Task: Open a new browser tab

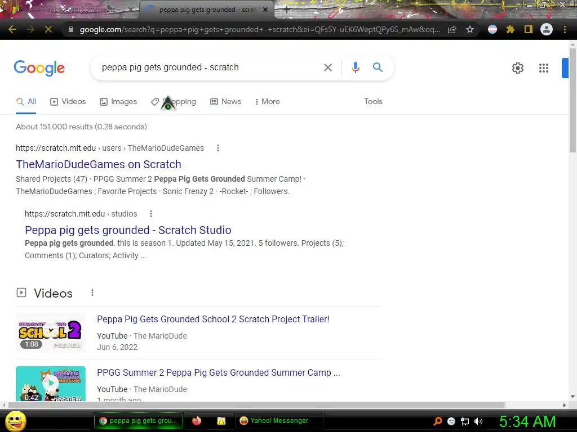Action: [x=287, y=10]
